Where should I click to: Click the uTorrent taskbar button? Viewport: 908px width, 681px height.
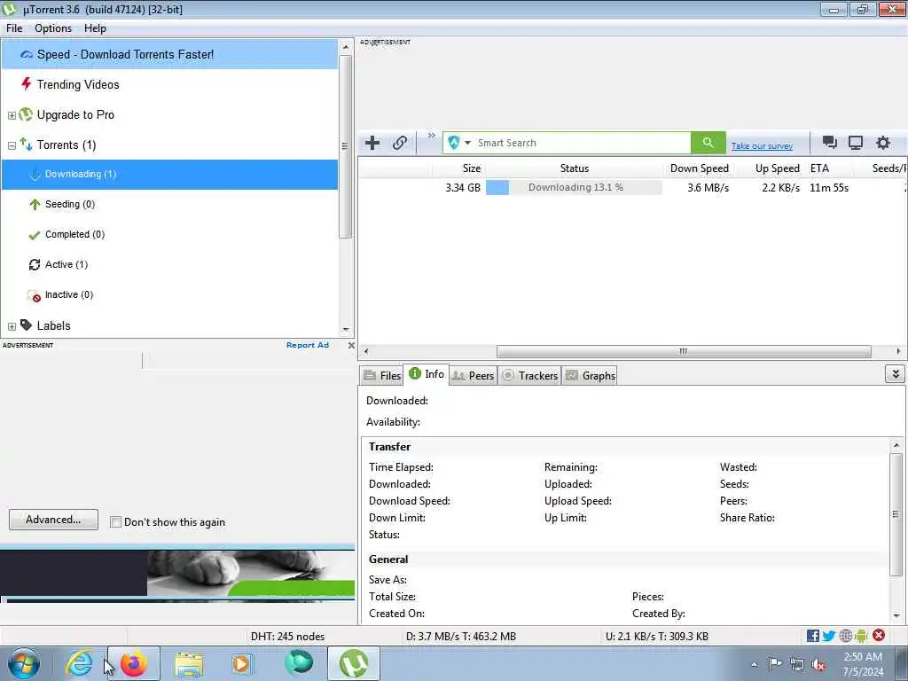(354, 663)
